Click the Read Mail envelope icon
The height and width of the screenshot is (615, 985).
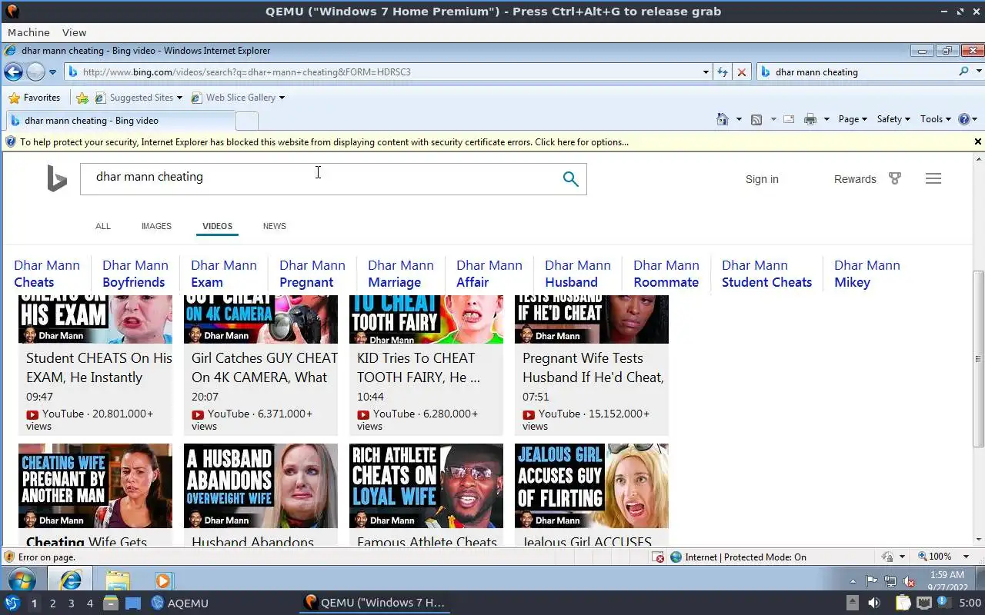click(789, 119)
